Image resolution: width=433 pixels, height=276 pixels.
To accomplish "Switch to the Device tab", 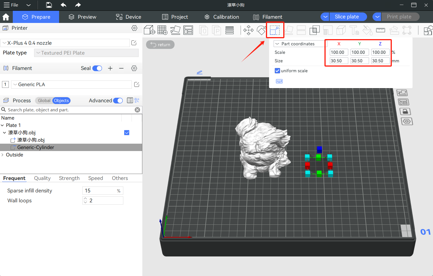I will pos(128,17).
